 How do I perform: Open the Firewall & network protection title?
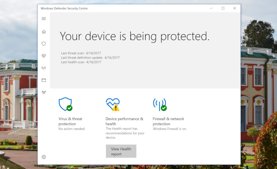168,121
